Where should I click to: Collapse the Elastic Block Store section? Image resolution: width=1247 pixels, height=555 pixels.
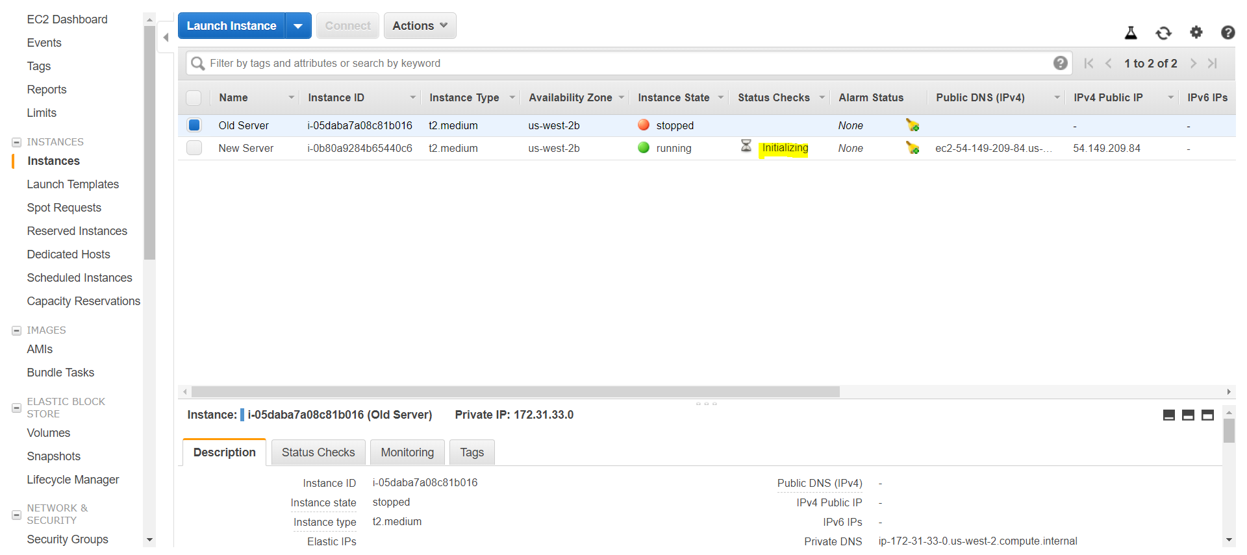tap(16, 408)
